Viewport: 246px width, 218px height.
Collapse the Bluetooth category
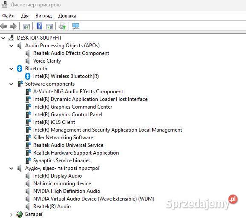(x=12, y=69)
